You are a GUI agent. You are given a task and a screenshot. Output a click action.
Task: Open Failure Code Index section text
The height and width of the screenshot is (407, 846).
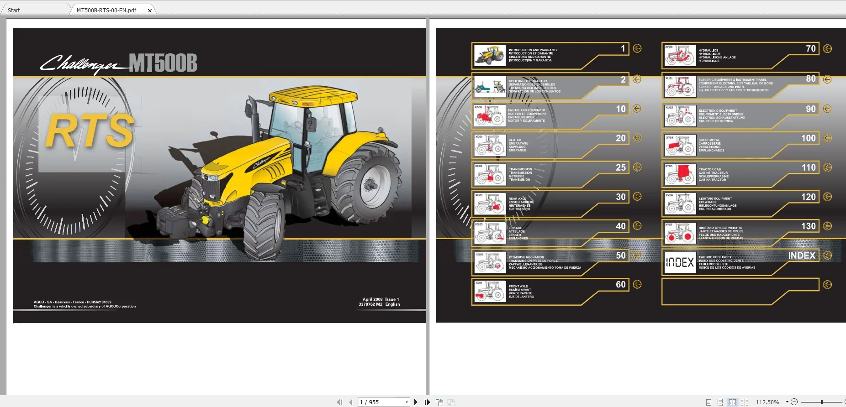click(x=727, y=262)
